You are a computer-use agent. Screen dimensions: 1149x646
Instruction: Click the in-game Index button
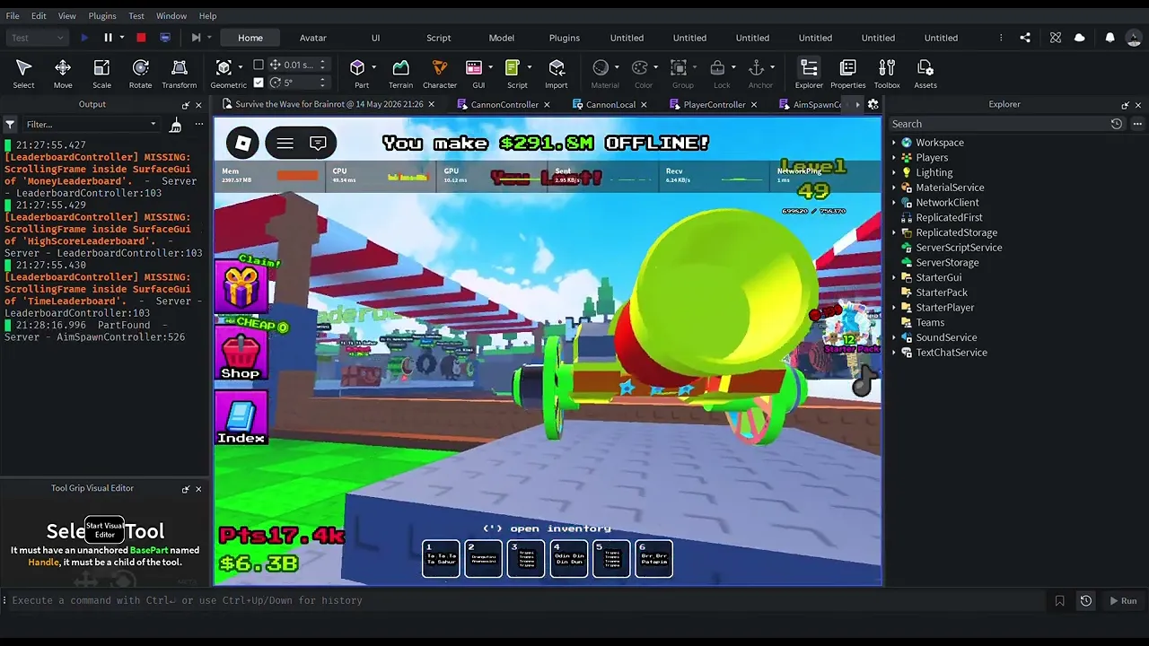point(241,418)
